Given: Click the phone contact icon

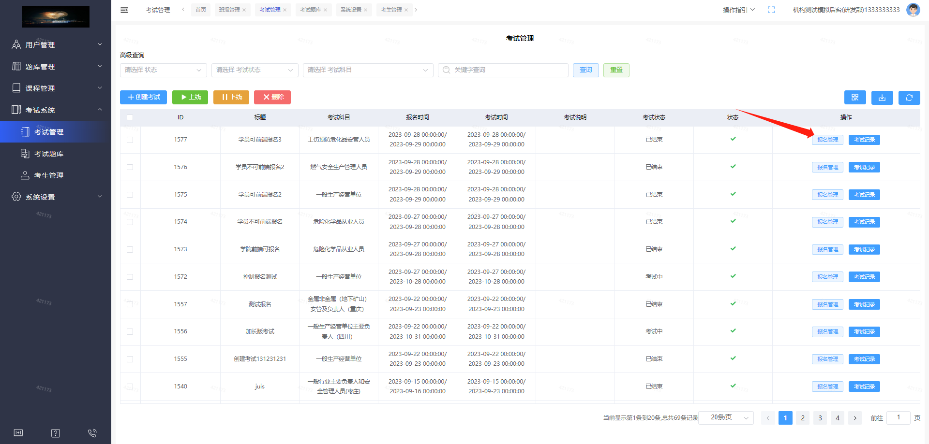Looking at the screenshot, I should click(x=92, y=433).
